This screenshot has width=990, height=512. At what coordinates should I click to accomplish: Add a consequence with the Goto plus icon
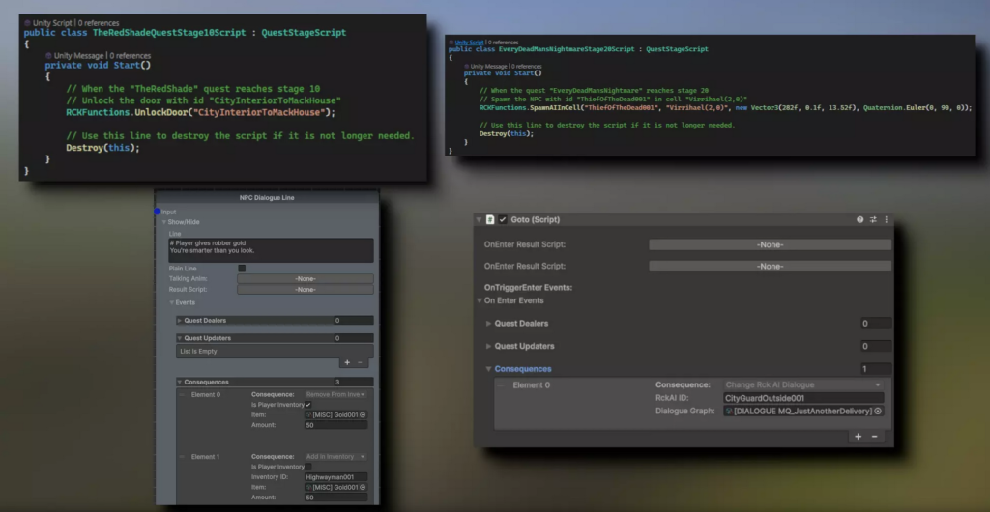click(858, 437)
